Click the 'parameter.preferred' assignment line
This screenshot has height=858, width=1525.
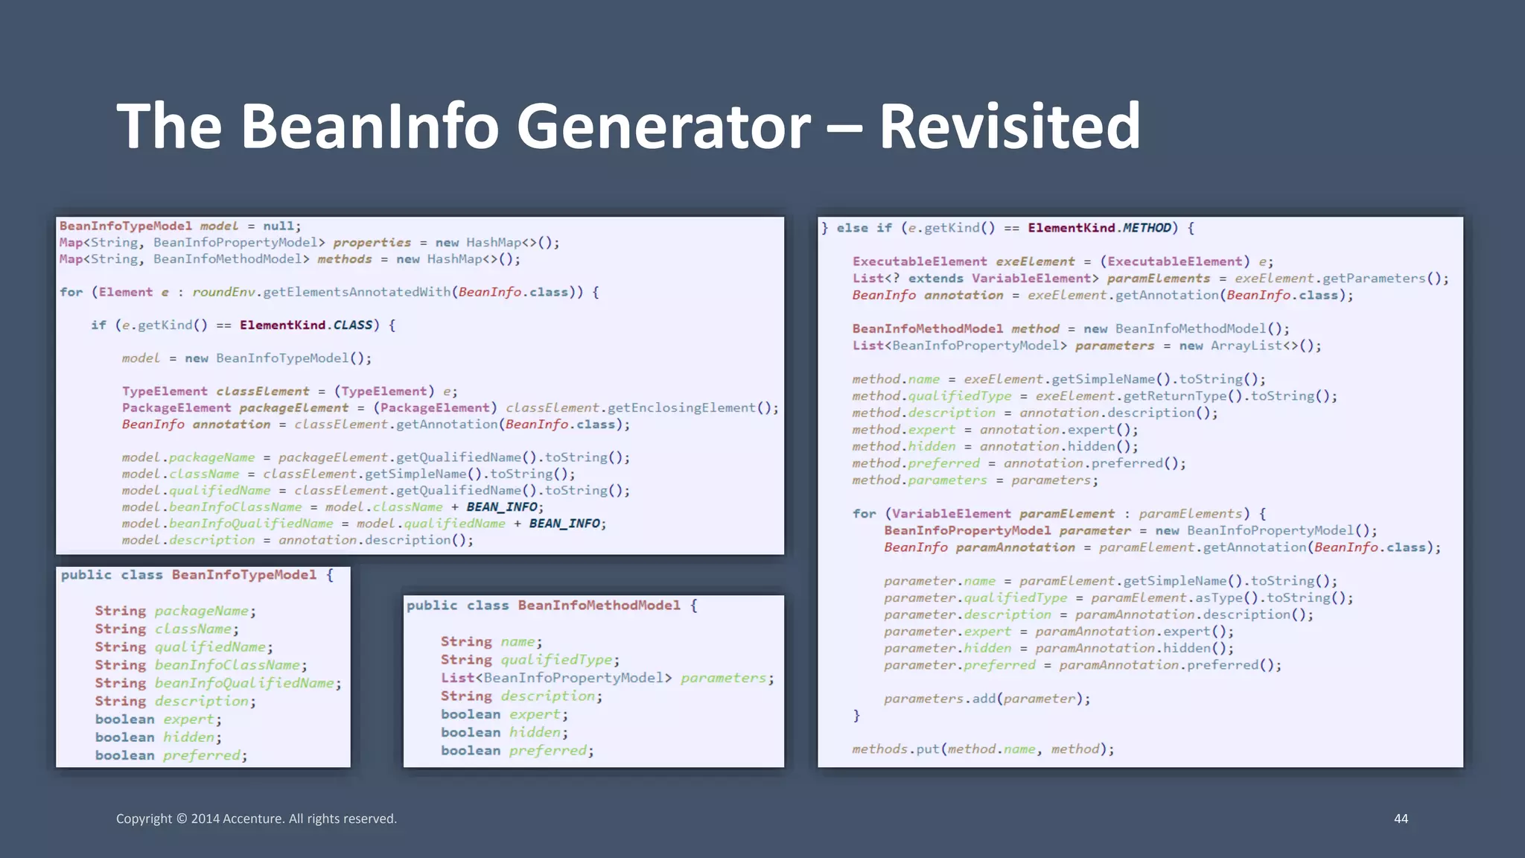click(1083, 665)
